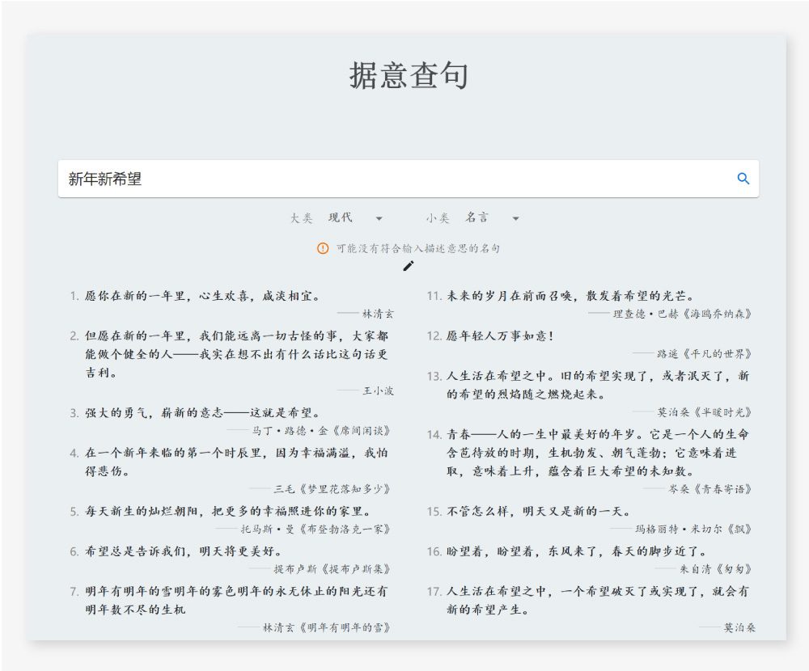Select quote 5 about 灿烂朝阳
Screen dimensions: 809x671
227,511
